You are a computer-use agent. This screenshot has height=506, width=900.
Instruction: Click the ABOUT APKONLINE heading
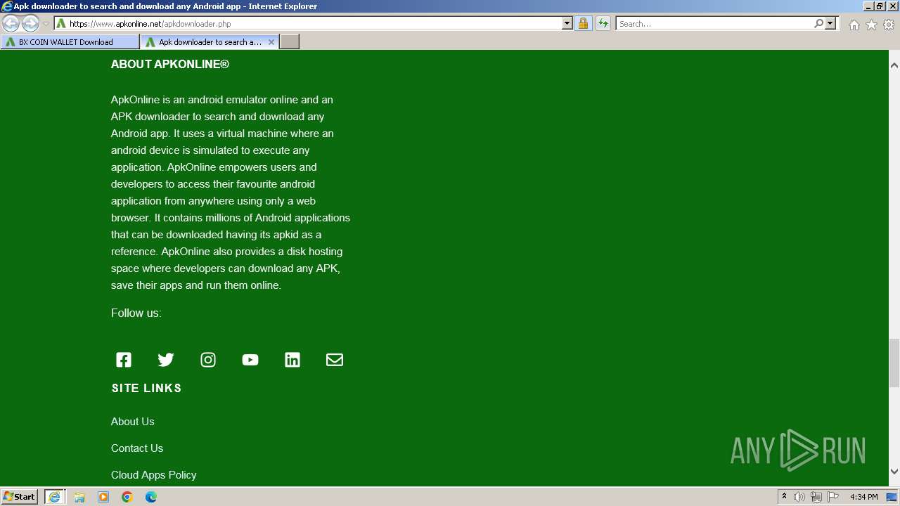170,64
